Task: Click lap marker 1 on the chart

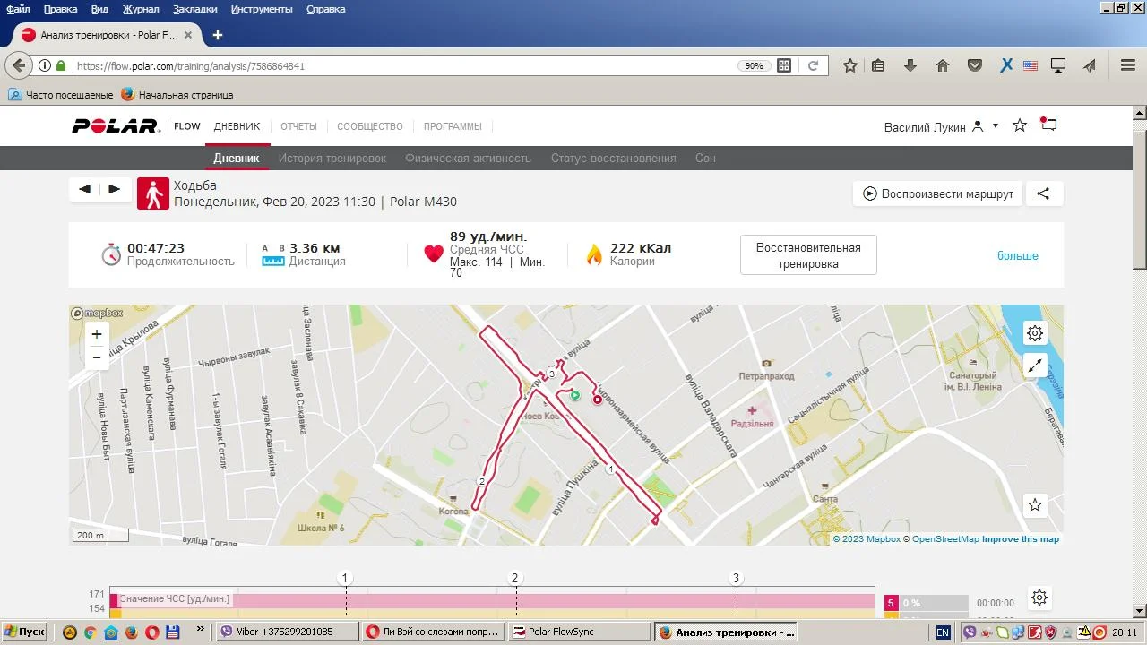Action: click(345, 578)
